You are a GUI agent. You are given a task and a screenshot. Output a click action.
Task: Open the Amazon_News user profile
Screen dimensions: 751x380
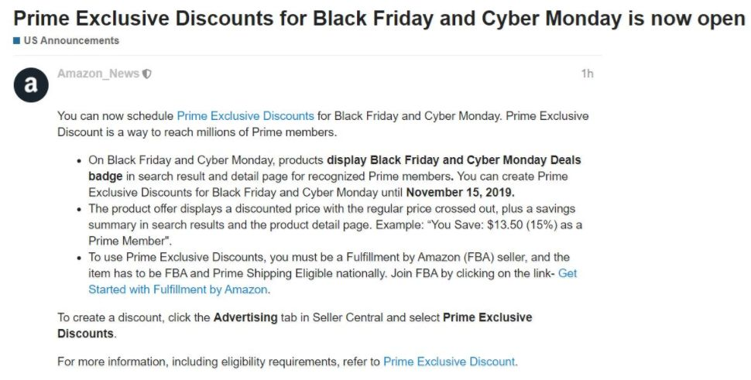click(x=98, y=74)
